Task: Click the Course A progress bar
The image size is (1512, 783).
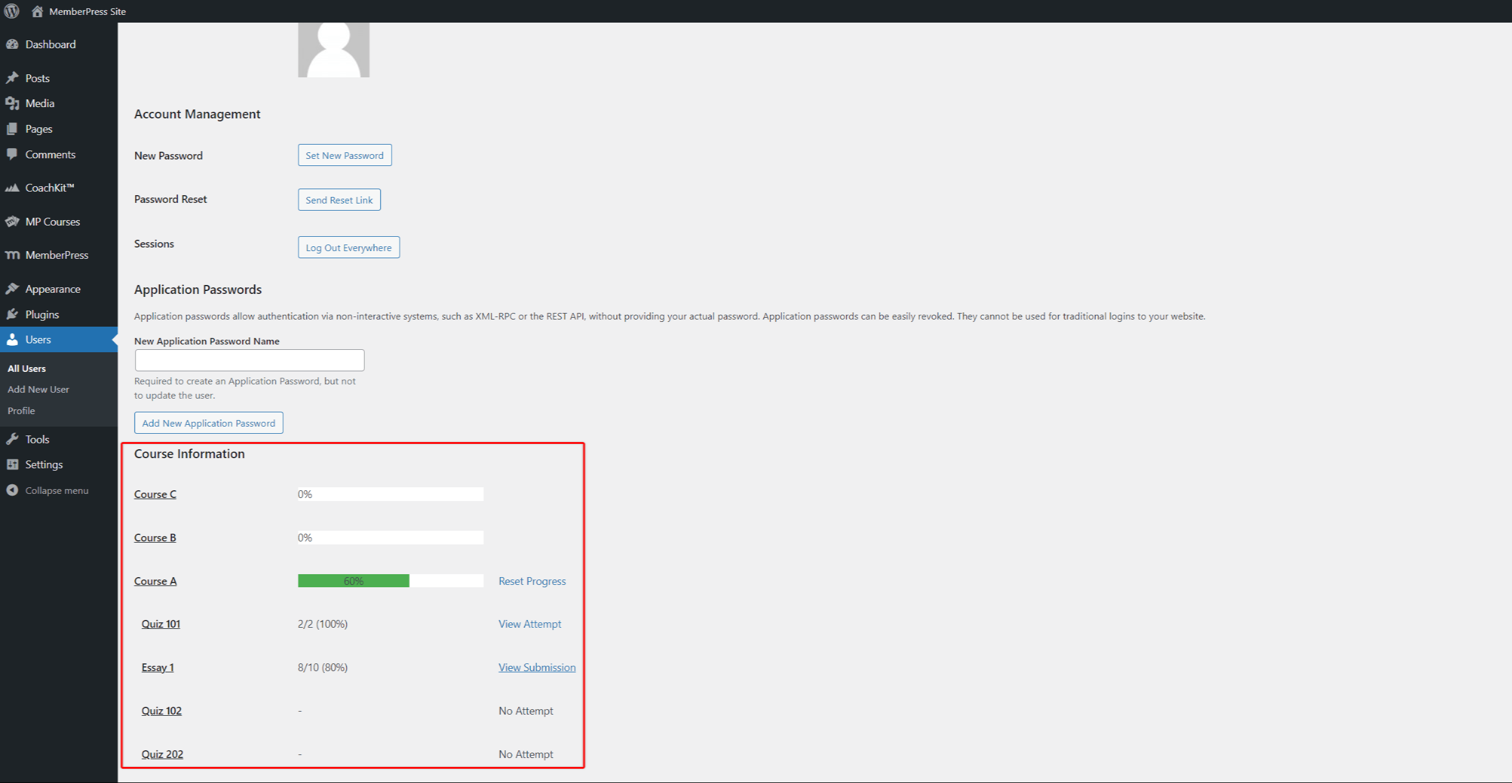Action: click(x=390, y=580)
